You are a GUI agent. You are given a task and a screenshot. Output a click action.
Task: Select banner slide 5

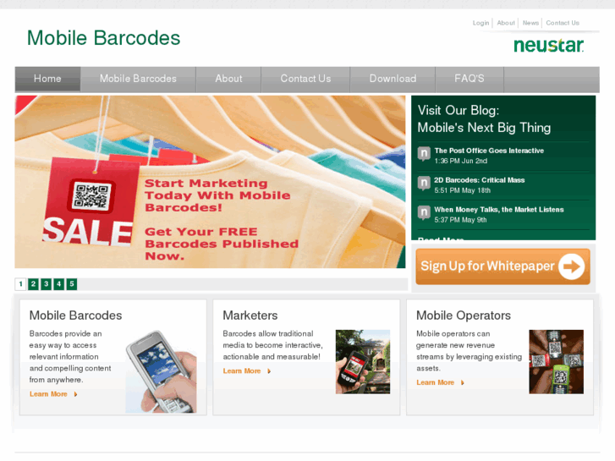click(x=72, y=284)
